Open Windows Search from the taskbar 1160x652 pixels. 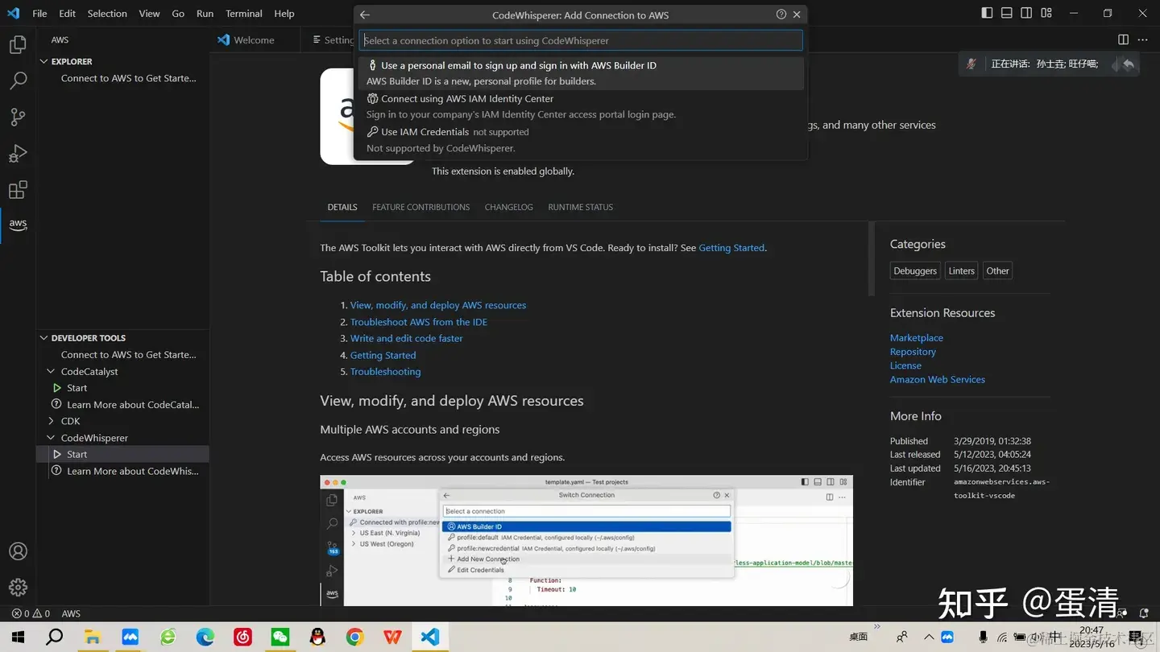(54, 638)
